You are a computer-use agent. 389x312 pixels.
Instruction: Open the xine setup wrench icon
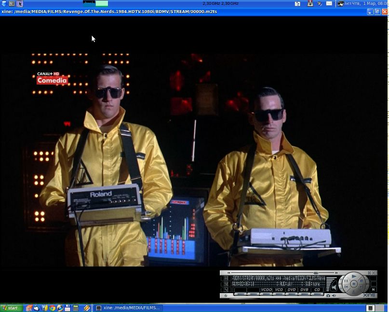[x=226, y=290]
